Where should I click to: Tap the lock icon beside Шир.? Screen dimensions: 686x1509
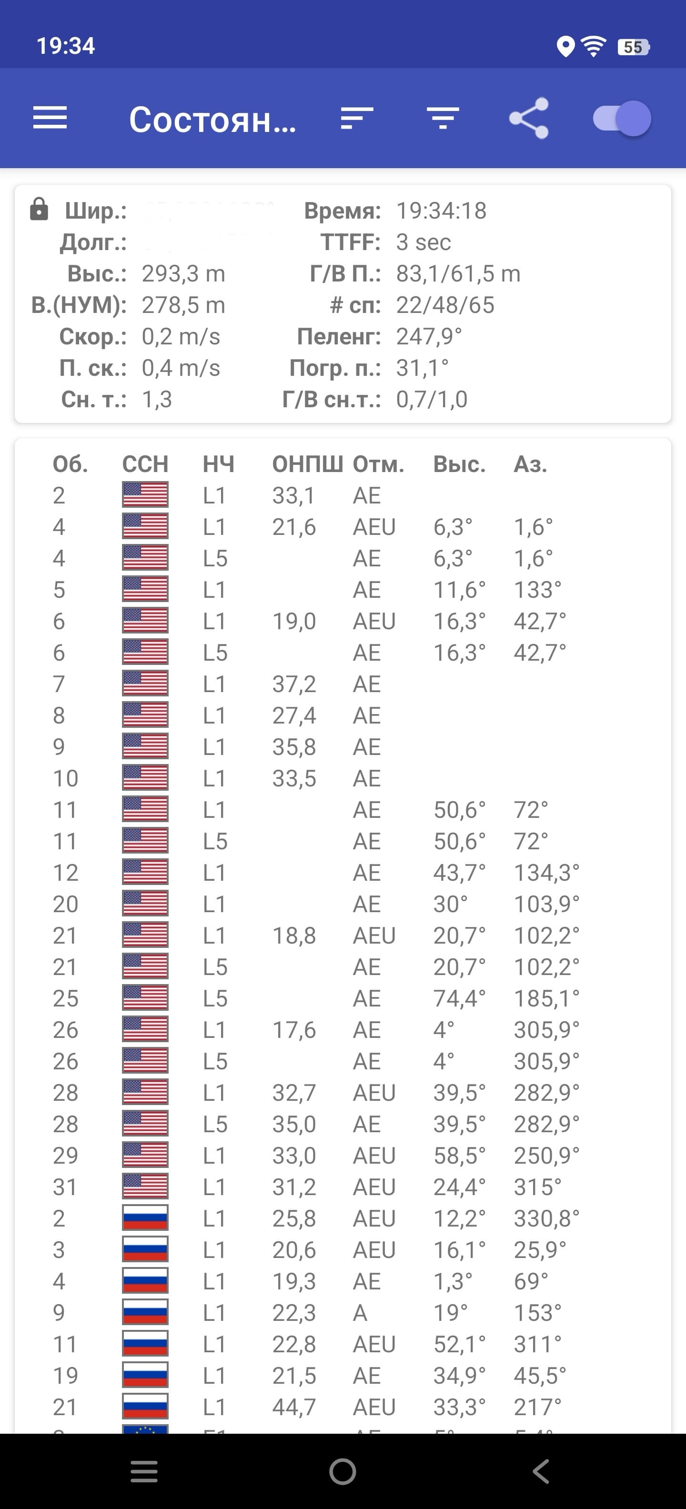(x=39, y=209)
